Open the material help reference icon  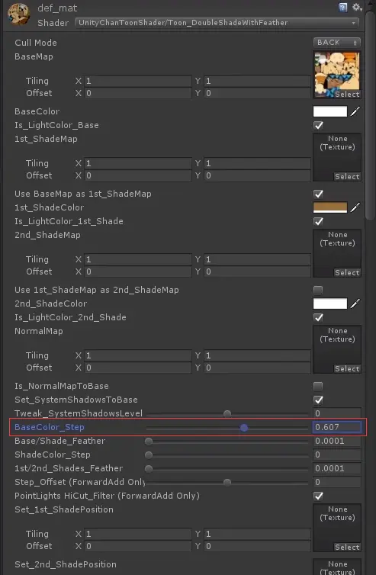(342, 8)
